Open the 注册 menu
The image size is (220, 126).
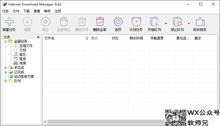58,11
